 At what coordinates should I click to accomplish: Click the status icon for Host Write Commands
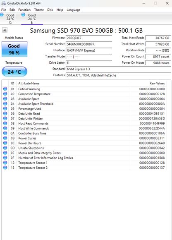tap(5, 128)
